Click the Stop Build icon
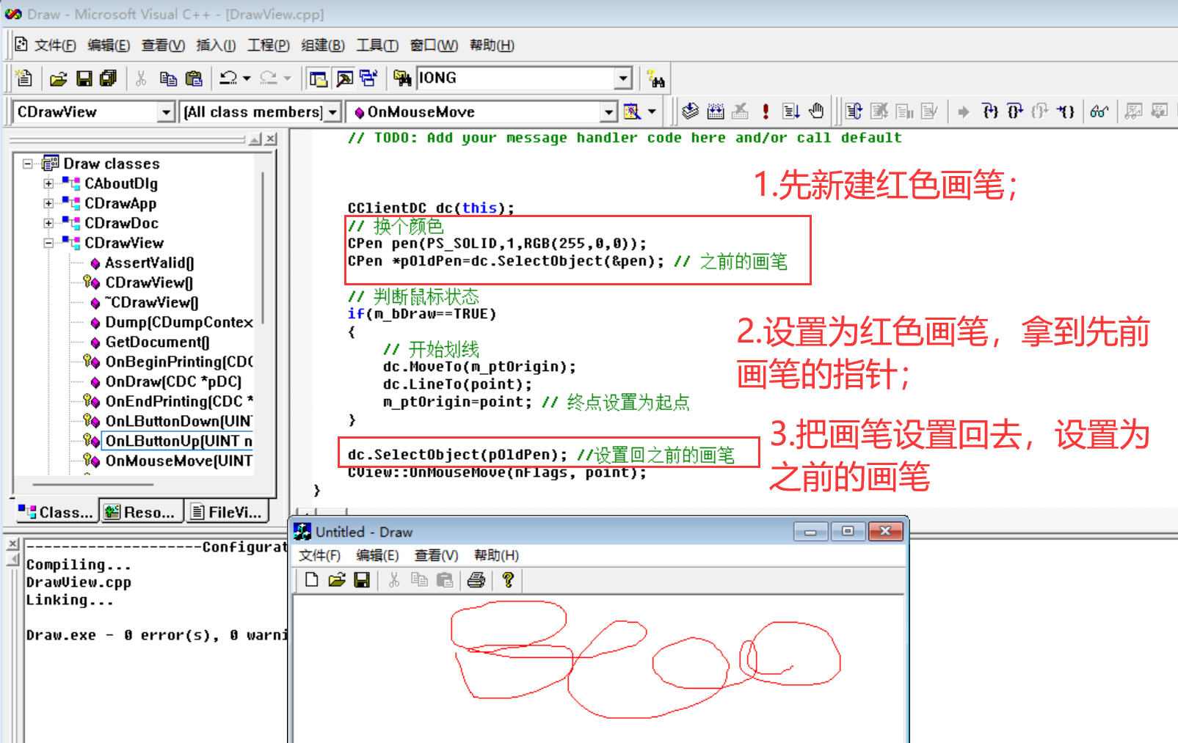1178x743 pixels. click(x=740, y=111)
